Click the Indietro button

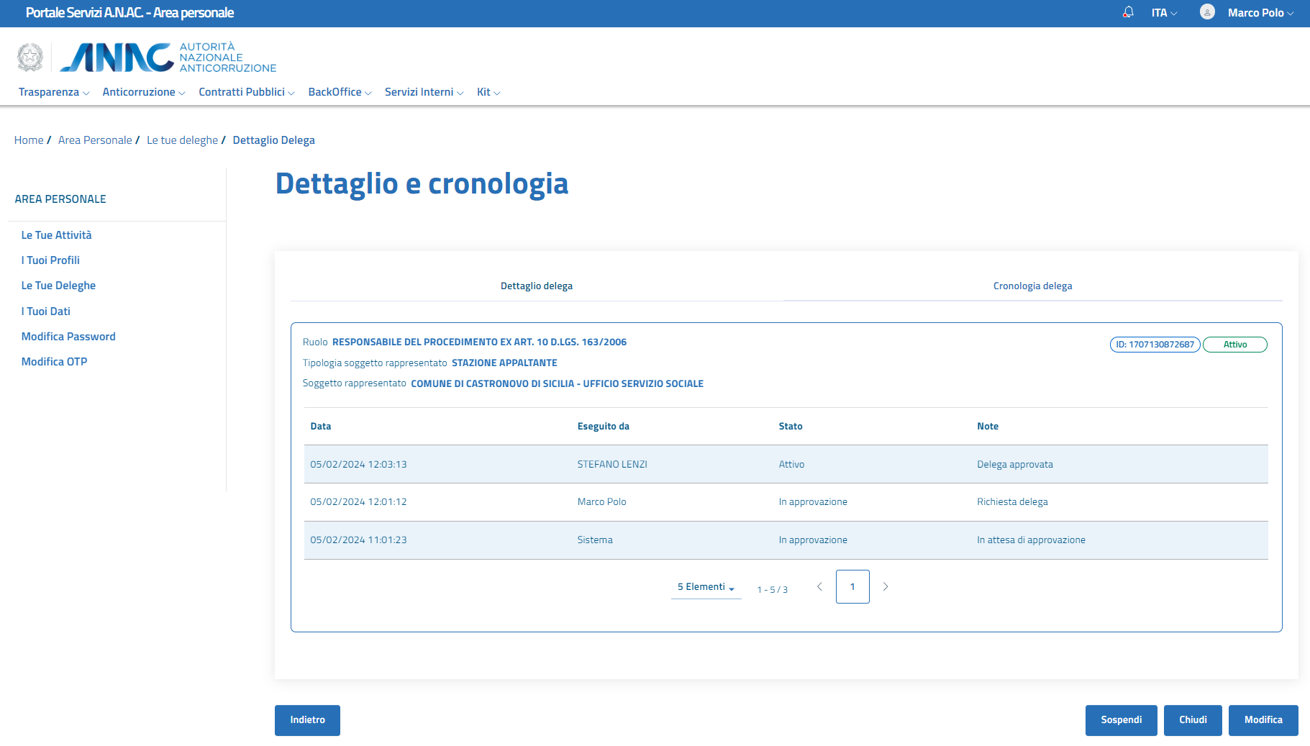(x=307, y=720)
